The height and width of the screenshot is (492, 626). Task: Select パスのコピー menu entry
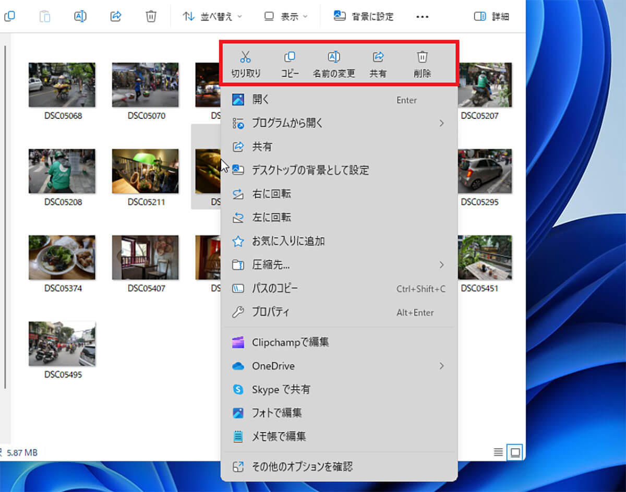click(339, 288)
